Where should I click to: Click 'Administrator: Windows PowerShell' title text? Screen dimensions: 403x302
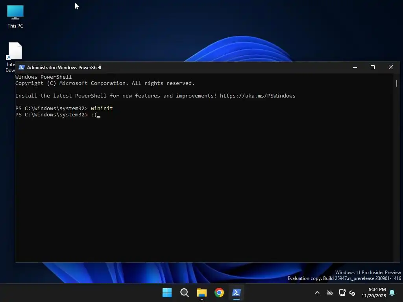point(64,68)
